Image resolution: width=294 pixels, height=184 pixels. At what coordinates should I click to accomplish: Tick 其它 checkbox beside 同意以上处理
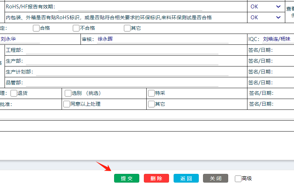(x=152, y=104)
